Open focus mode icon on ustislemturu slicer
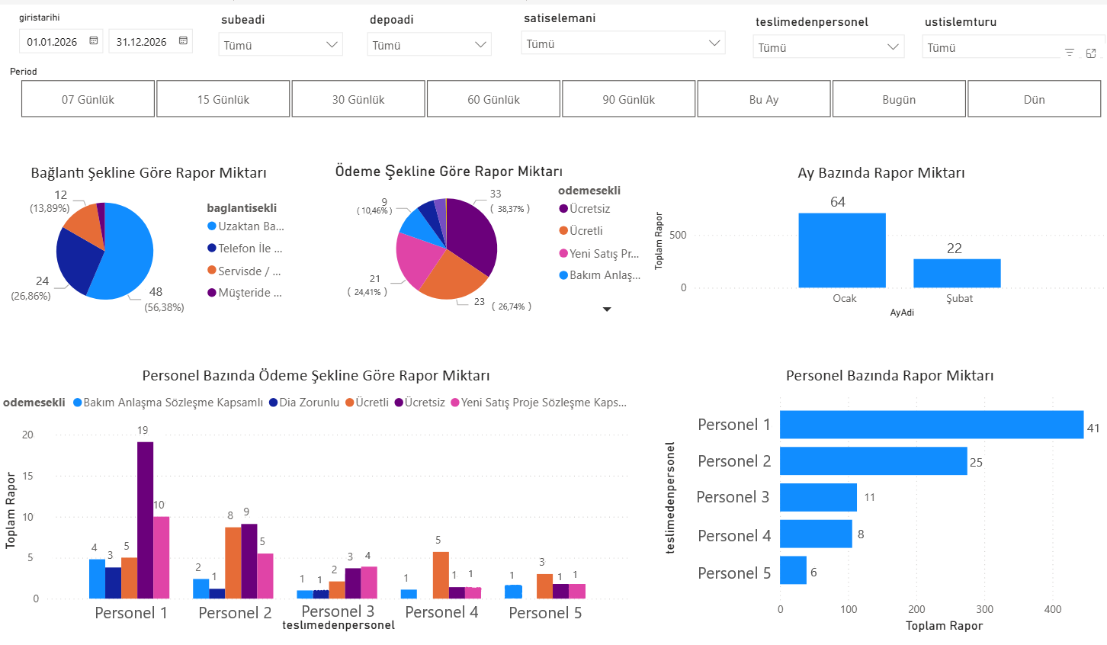Image resolution: width=1107 pixels, height=645 pixels. [x=1091, y=53]
